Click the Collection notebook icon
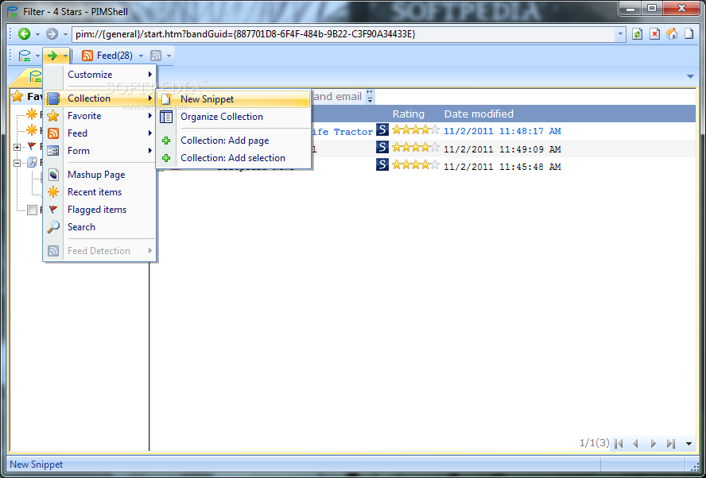This screenshot has width=706, height=478. (x=53, y=98)
